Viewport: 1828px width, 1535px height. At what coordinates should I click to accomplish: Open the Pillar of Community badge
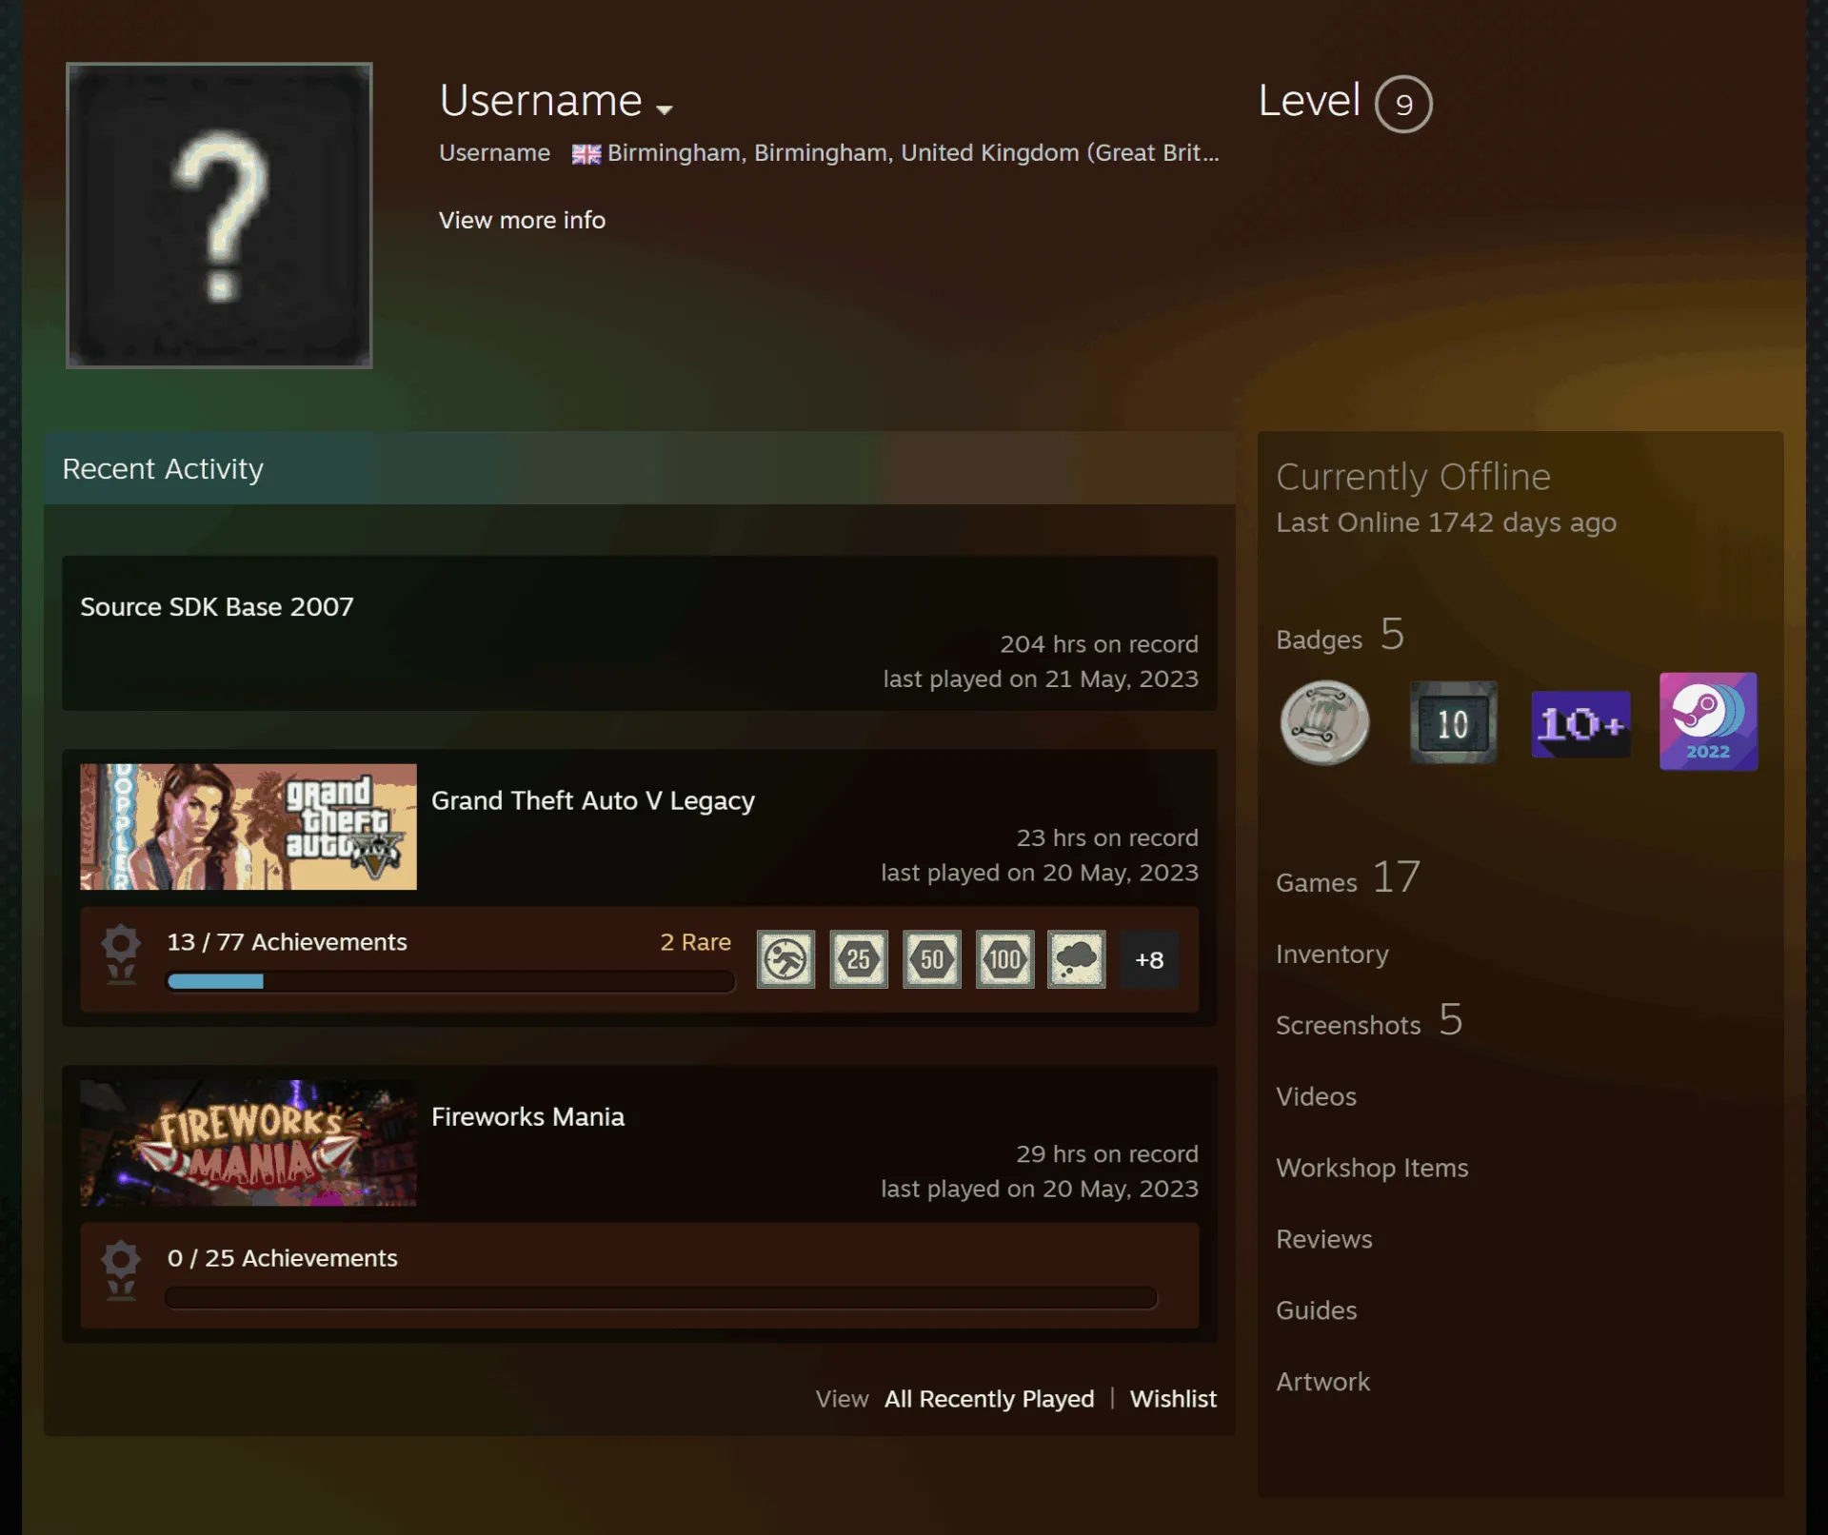point(1324,722)
